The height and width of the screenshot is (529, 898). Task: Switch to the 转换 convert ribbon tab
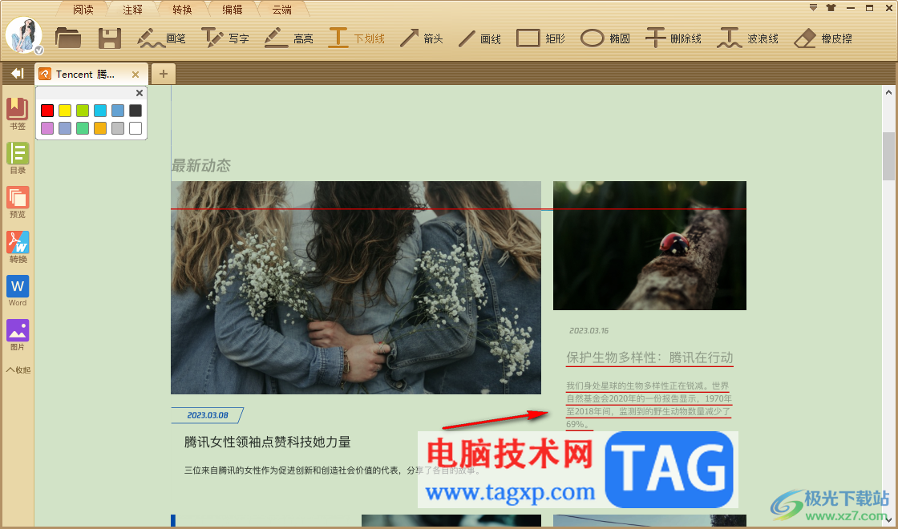coord(183,10)
